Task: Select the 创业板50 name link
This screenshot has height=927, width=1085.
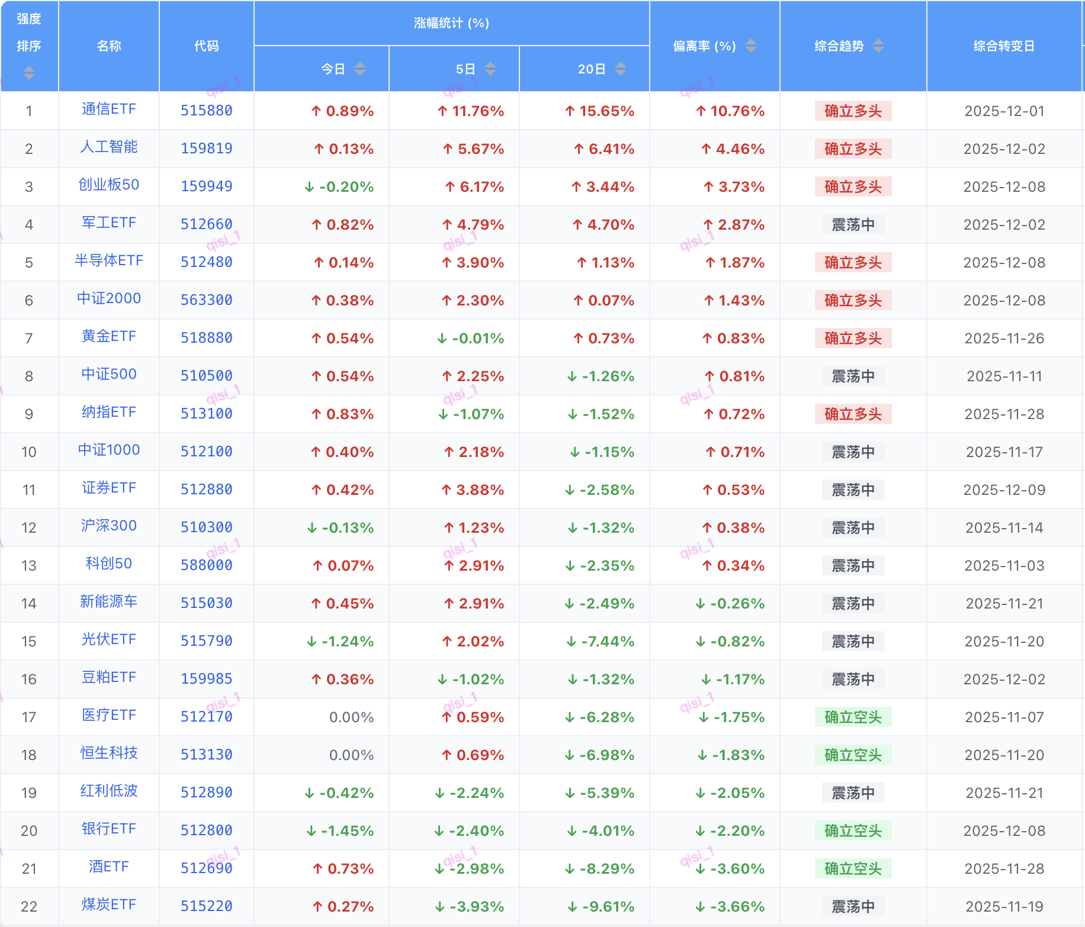Action: click(x=109, y=185)
